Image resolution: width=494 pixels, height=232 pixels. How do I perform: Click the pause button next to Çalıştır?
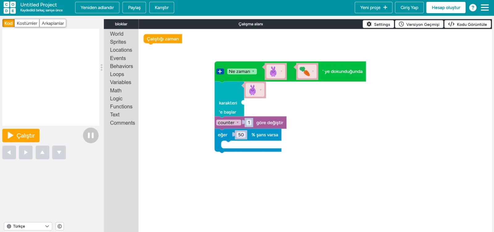click(90, 135)
